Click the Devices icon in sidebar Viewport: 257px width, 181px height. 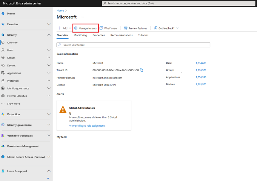point(3,65)
